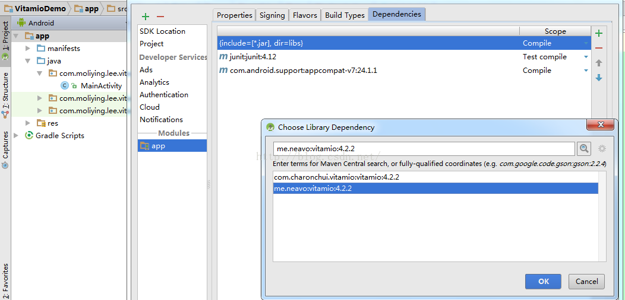
Task: Close the Choose Library Dependency dialog
Action: click(600, 125)
